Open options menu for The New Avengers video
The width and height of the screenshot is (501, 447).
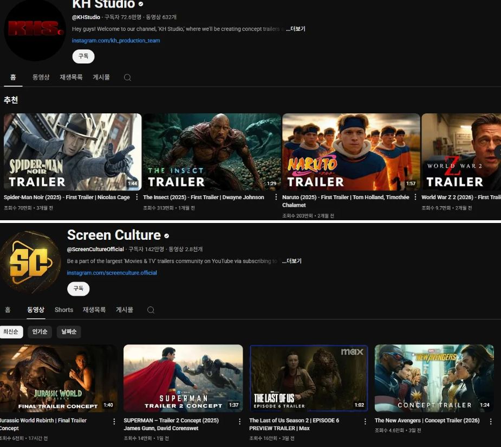491,422
